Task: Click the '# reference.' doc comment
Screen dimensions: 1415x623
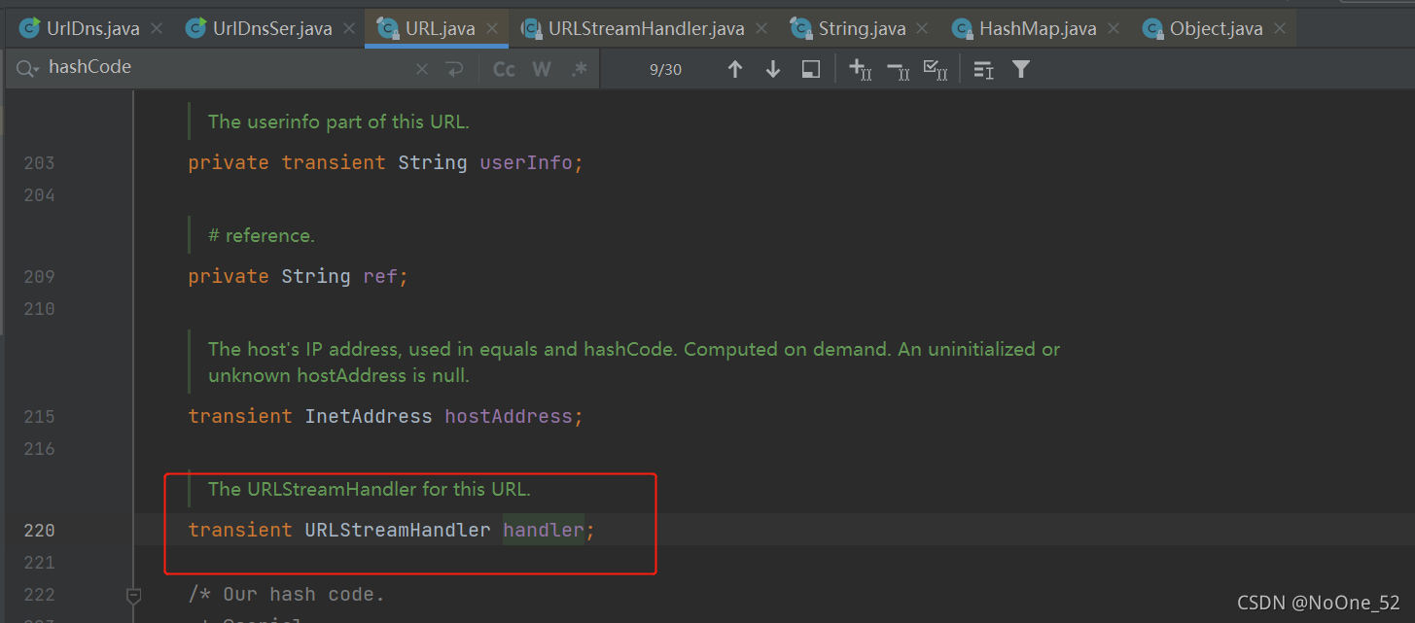Action: [261, 235]
